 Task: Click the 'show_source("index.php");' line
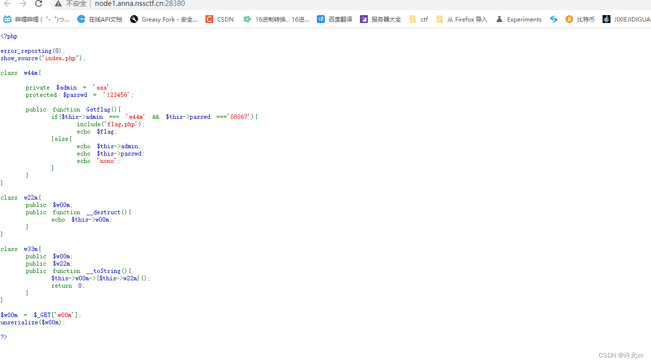43,58
